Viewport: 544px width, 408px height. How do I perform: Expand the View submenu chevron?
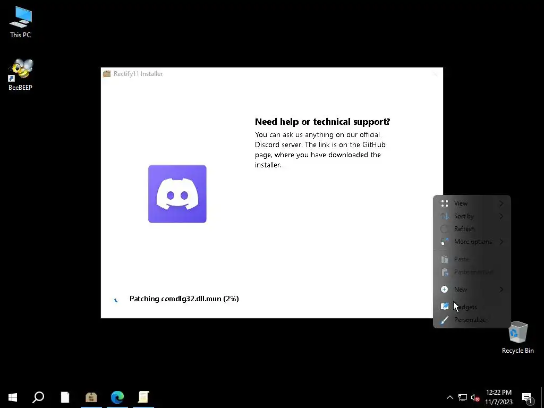(x=501, y=203)
